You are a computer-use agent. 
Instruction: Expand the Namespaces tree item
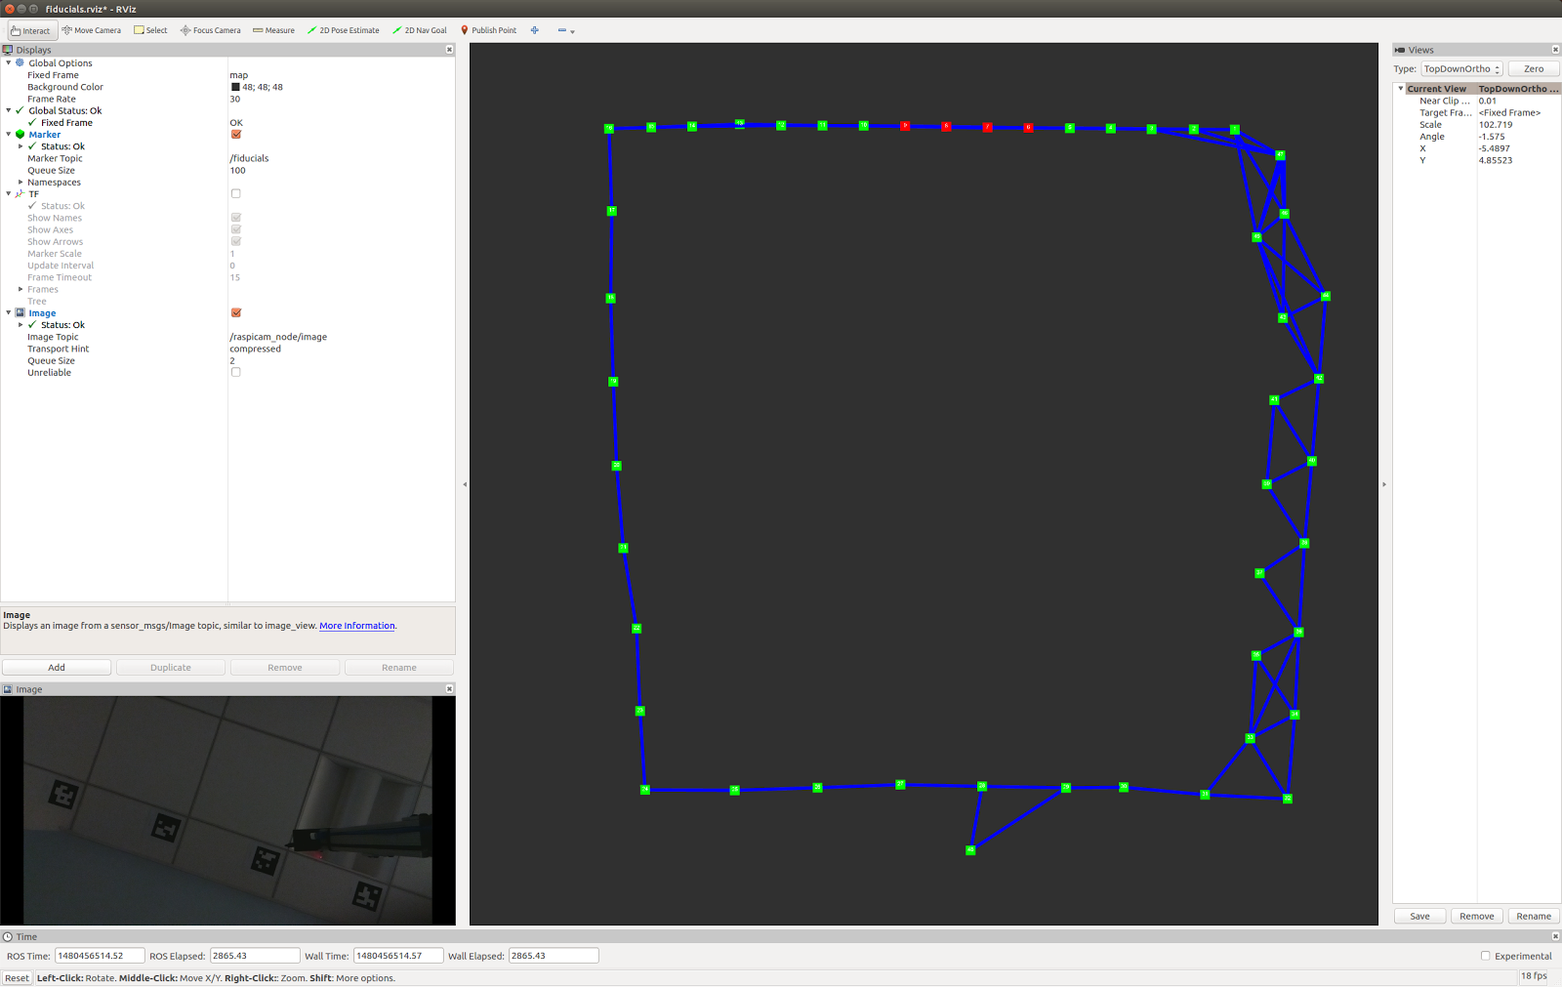point(21,183)
